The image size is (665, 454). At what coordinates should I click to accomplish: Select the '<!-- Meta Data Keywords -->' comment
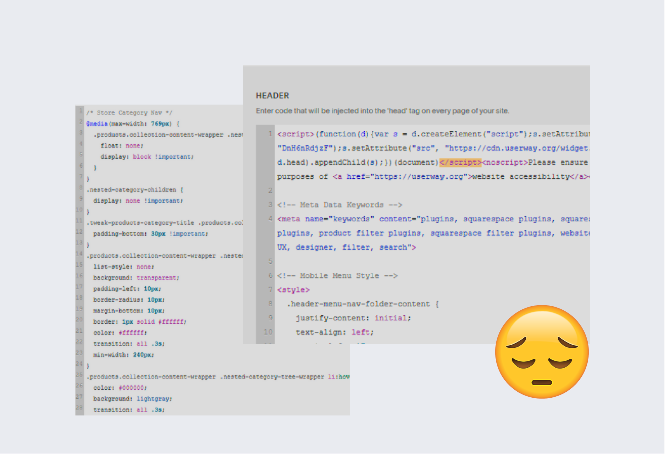point(340,205)
